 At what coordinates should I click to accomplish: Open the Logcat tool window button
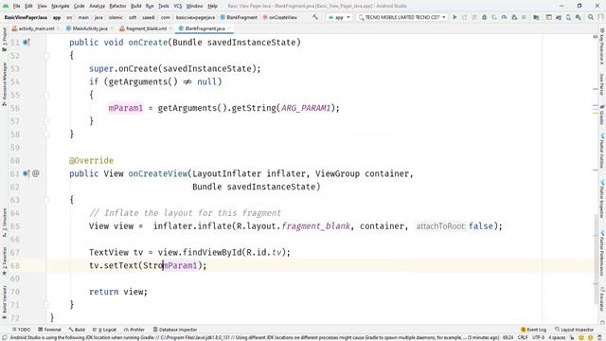tap(104, 330)
